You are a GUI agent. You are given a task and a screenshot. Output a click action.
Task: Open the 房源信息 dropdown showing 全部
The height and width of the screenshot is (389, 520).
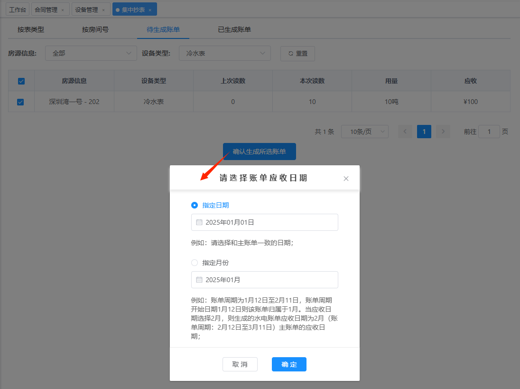91,54
